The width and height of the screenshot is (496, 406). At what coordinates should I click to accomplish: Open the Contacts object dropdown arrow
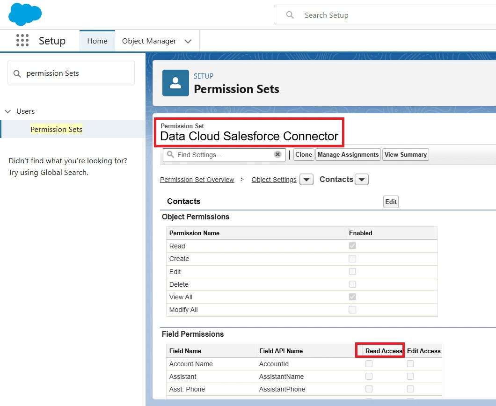point(362,180)
